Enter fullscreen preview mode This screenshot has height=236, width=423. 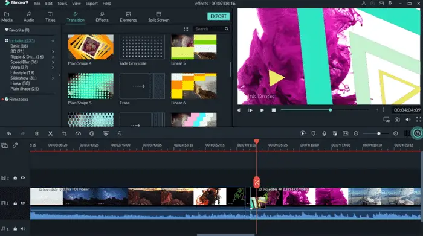(418, 120)
